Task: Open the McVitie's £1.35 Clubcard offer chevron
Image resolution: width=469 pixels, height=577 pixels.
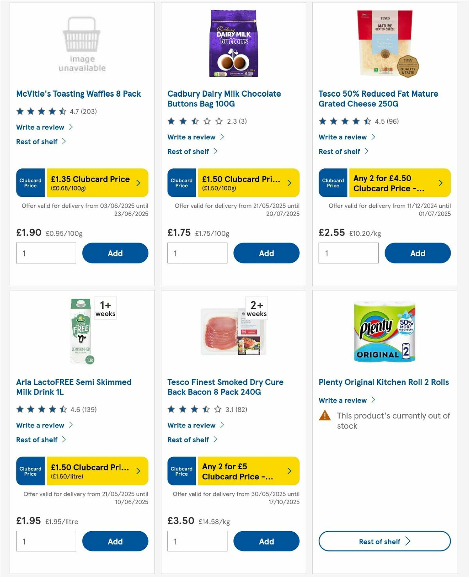Action: point(139,182)
